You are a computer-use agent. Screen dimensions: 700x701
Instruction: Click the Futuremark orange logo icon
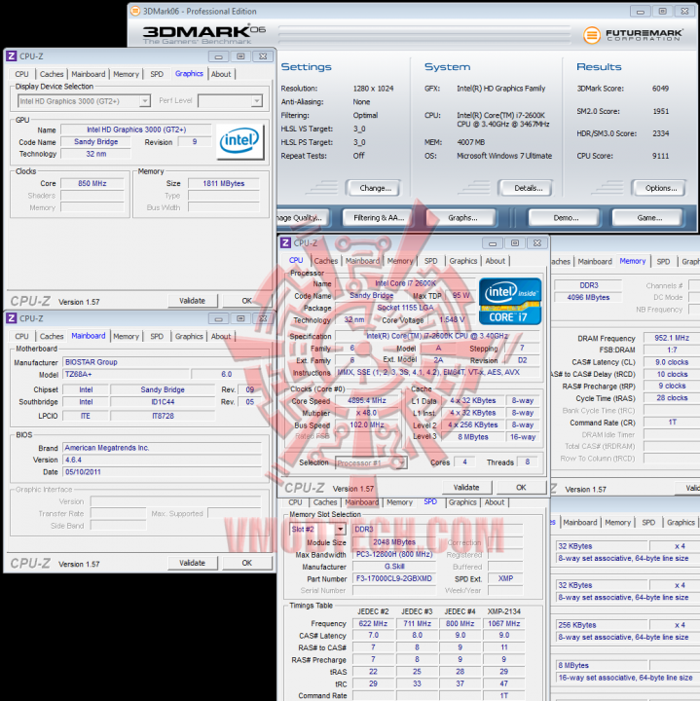591,35
